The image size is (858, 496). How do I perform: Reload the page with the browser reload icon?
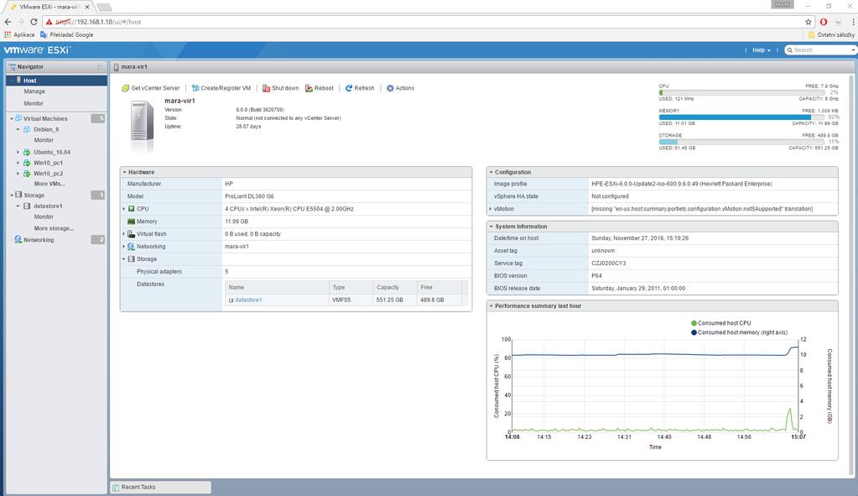(34, 22)
